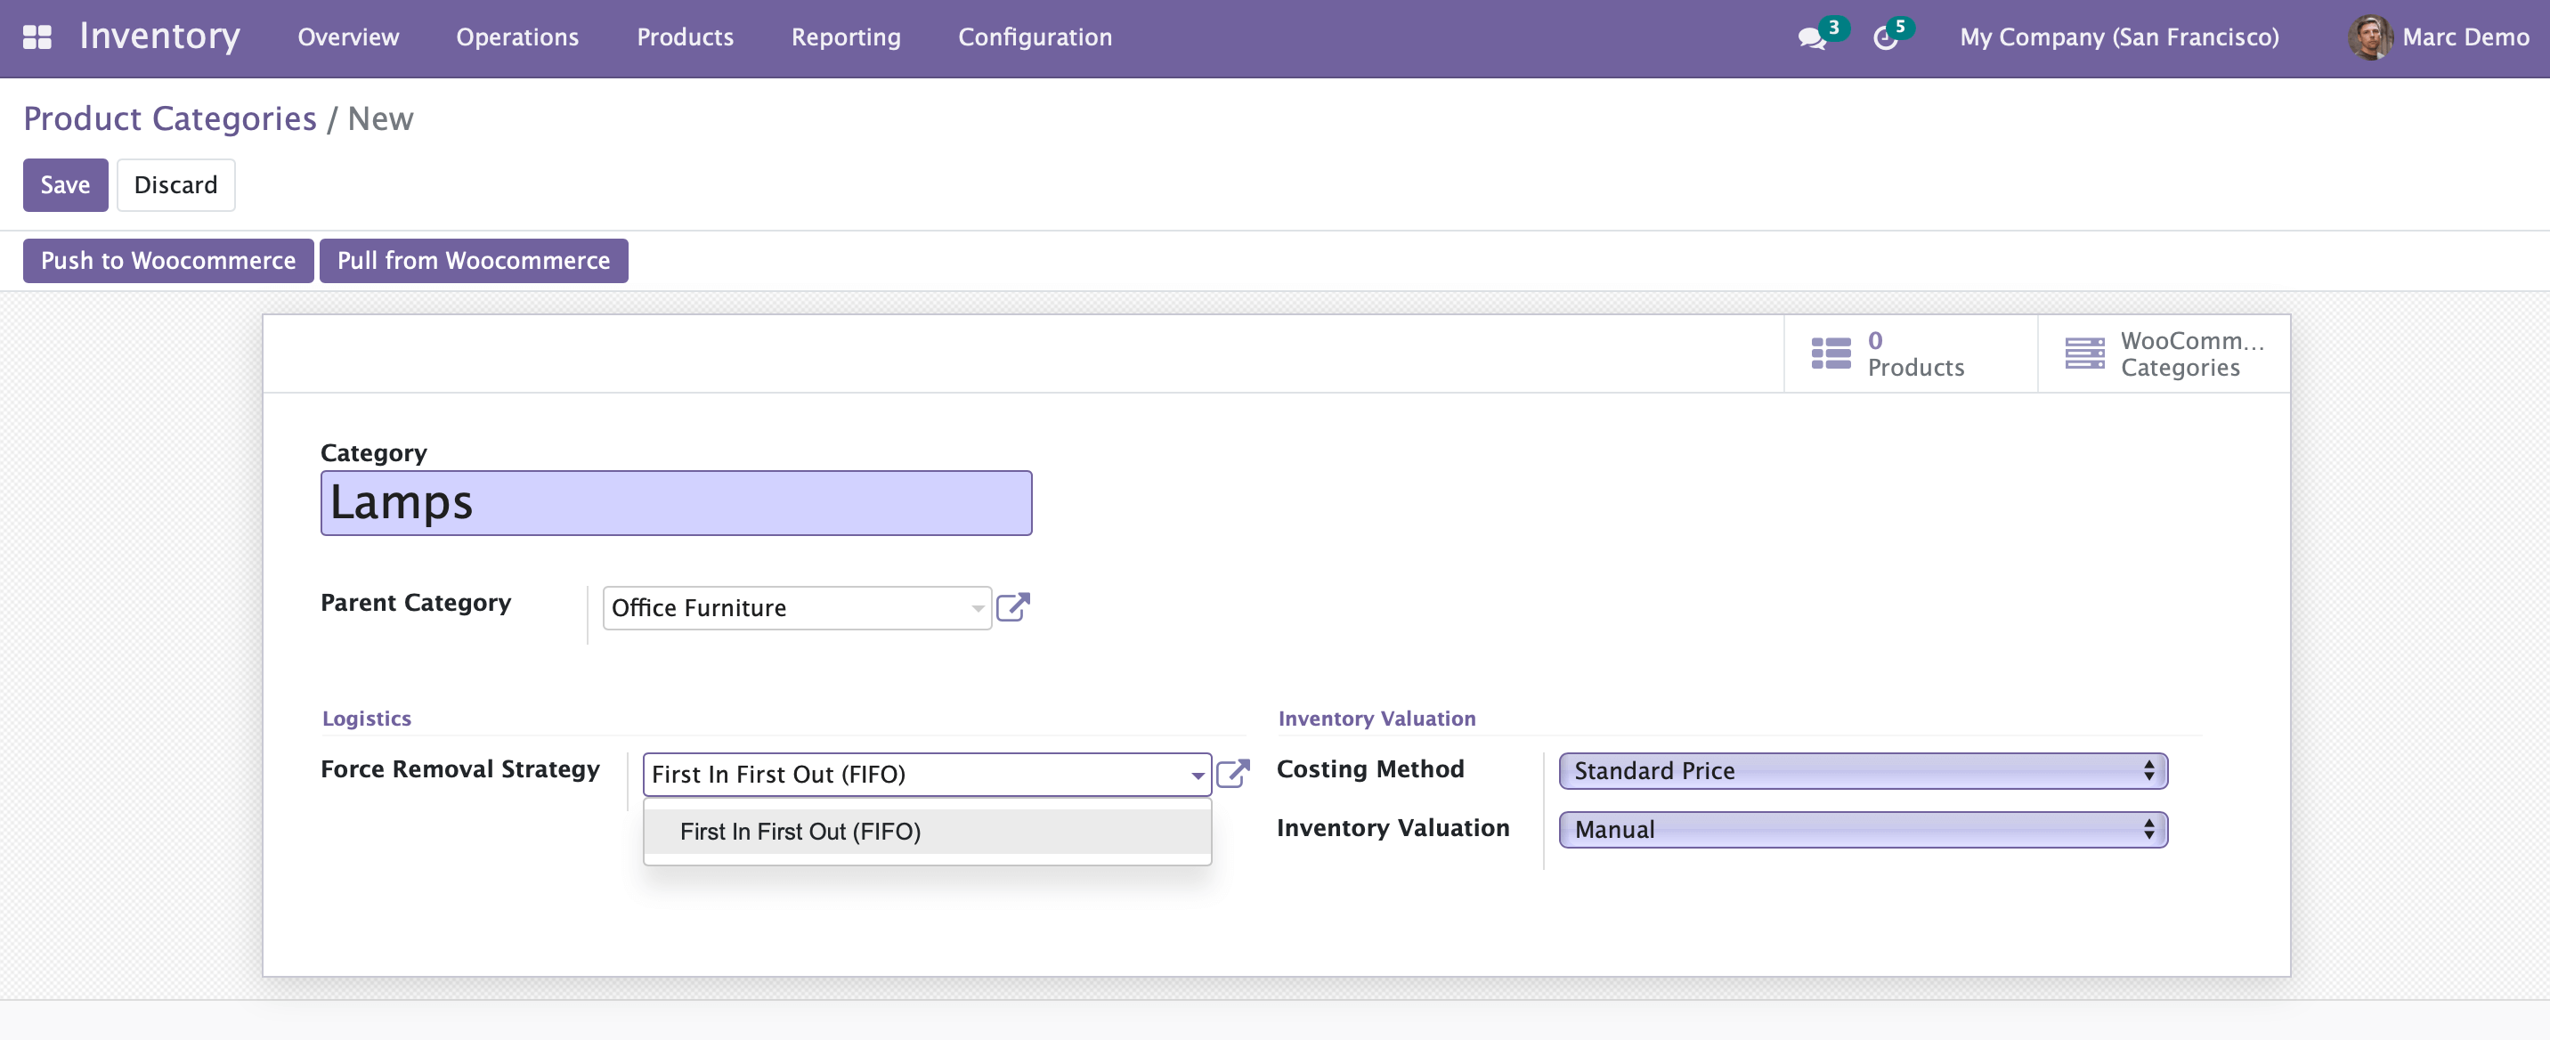
Task: Open the apps grid menu icon
Action: pos(37,37)
